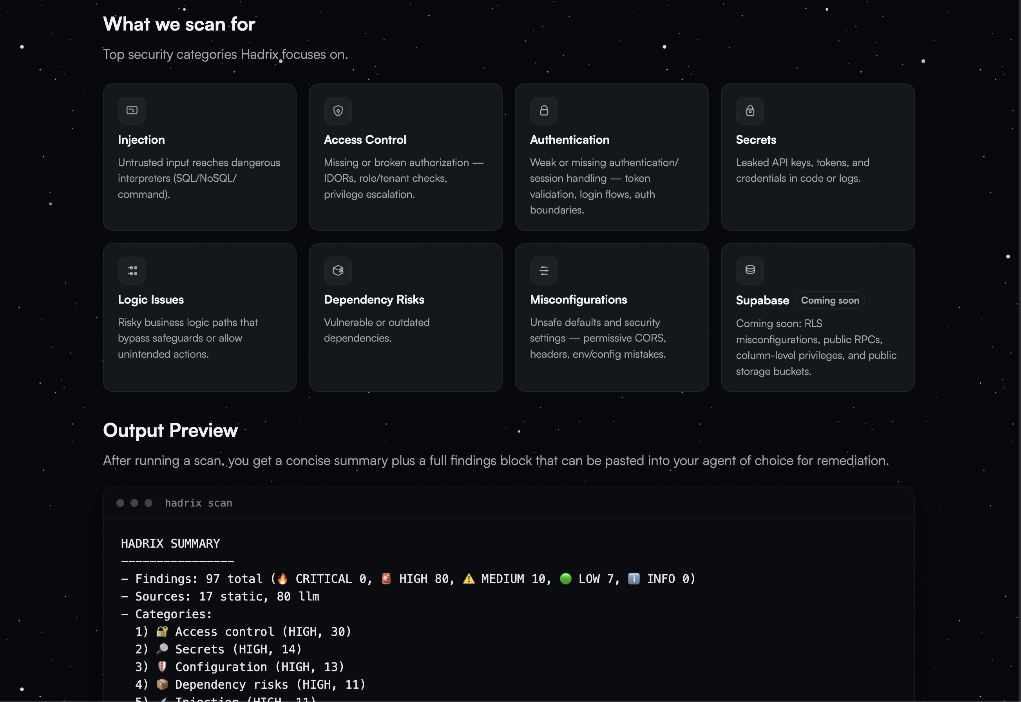
Task: Click the green circle next to LOW 7
Action: tap(566, 578)
